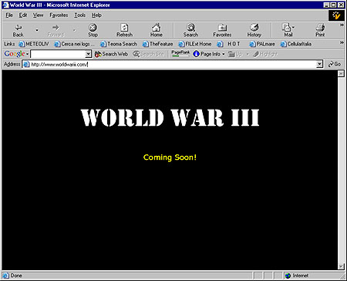This screenshot has height=281, width=347.
Task: Open the Search toolbar button
Action: pos(190,30)
